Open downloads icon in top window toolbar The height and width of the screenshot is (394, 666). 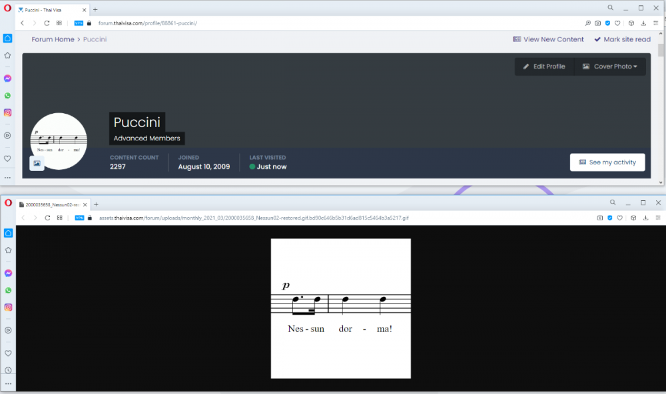click(x=643, y=23)
